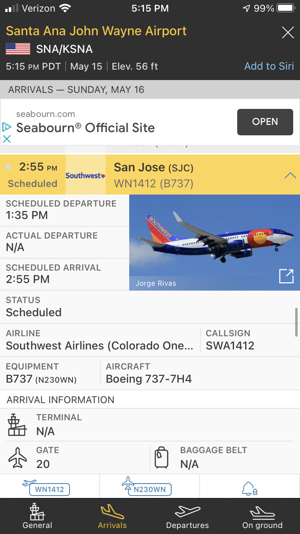Viewport: 300px width, 534px height.
Task: Open the On ground tab
Action: point(262,516)
